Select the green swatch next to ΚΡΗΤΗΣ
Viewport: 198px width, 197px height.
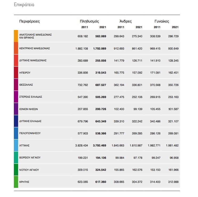point(16,182)
